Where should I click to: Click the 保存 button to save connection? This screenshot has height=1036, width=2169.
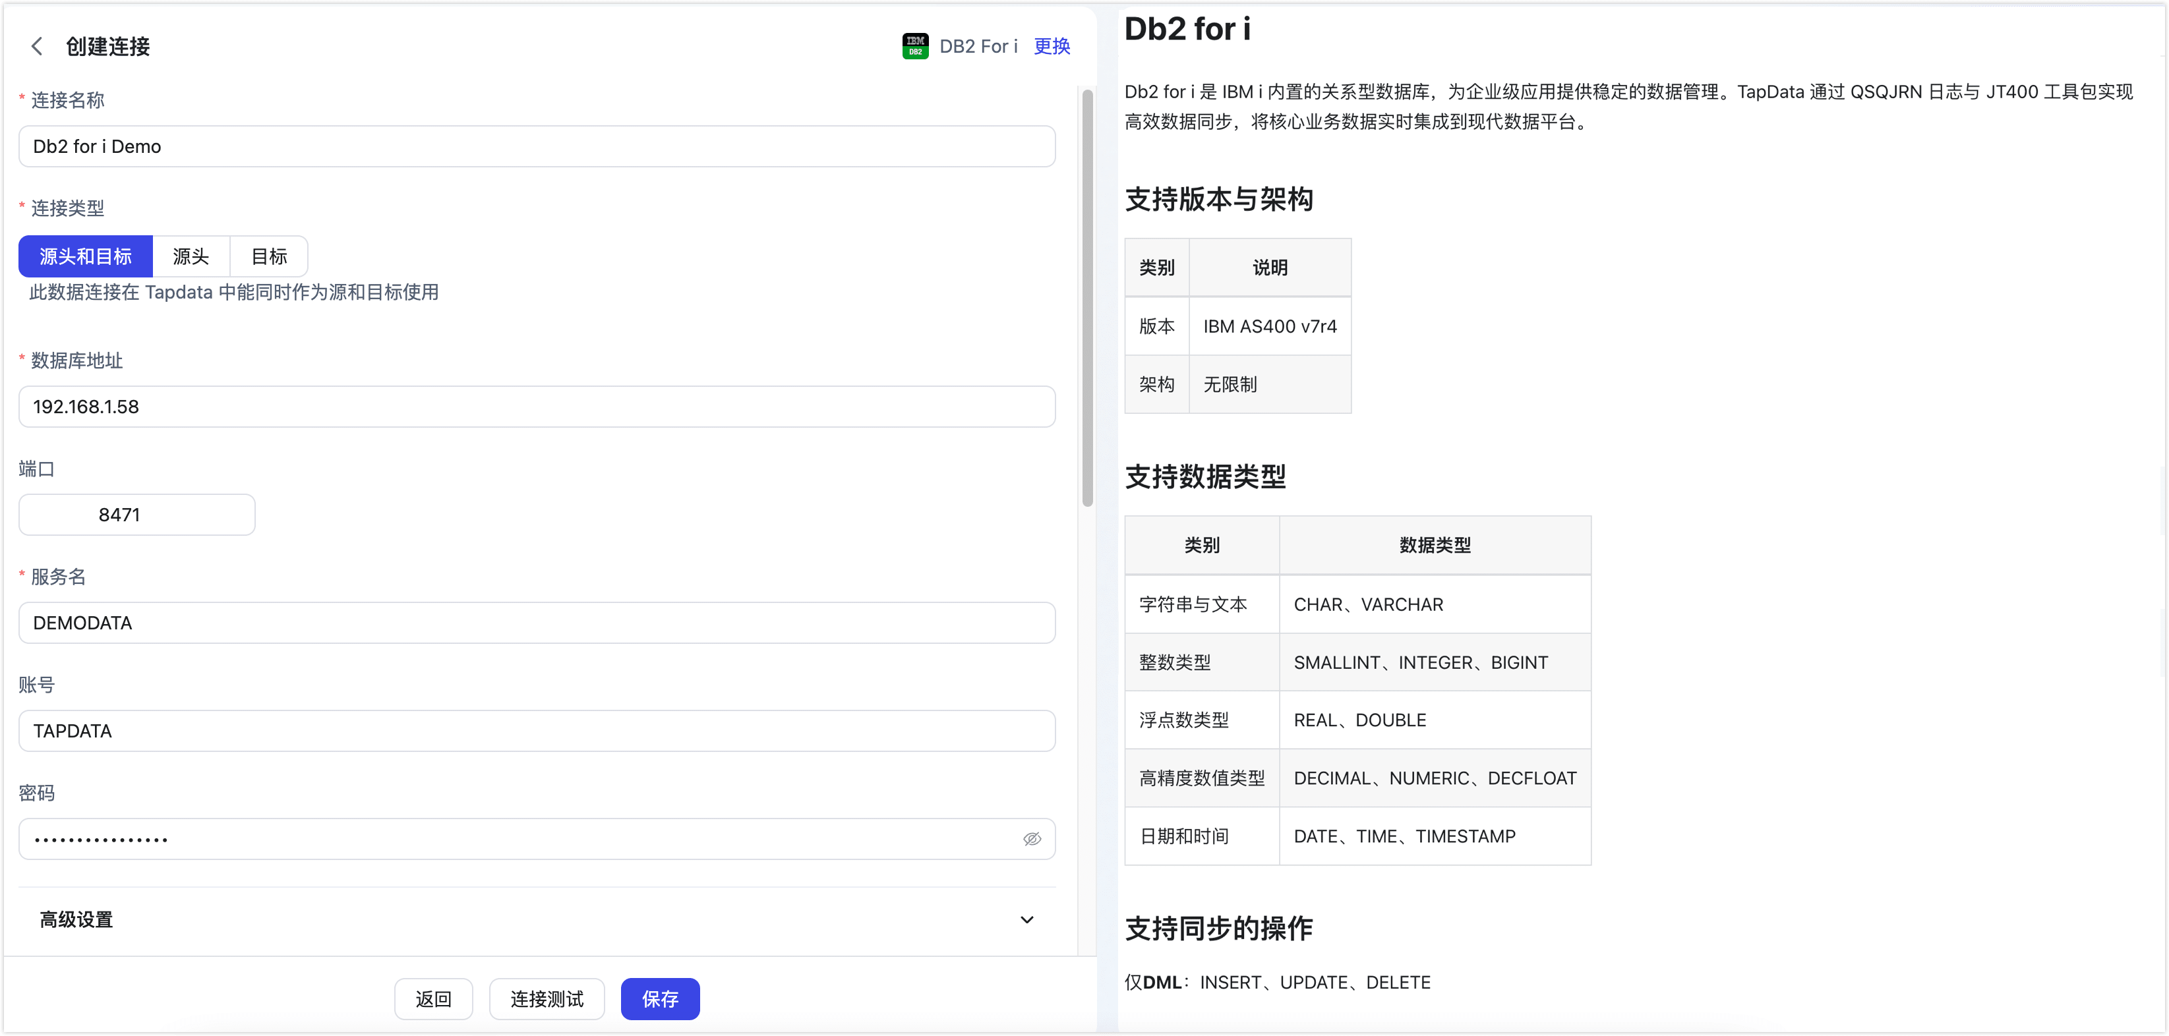660,999
